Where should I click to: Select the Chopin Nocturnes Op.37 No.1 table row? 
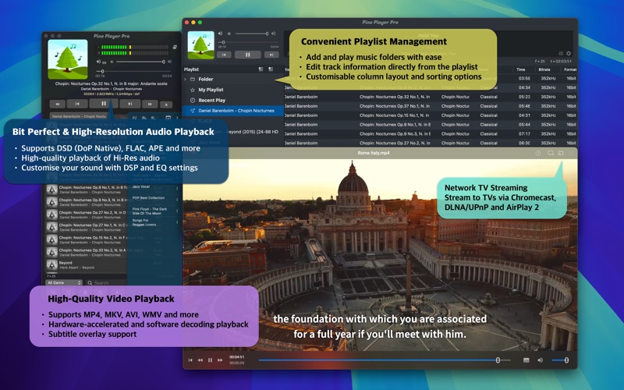click(431, 106)
